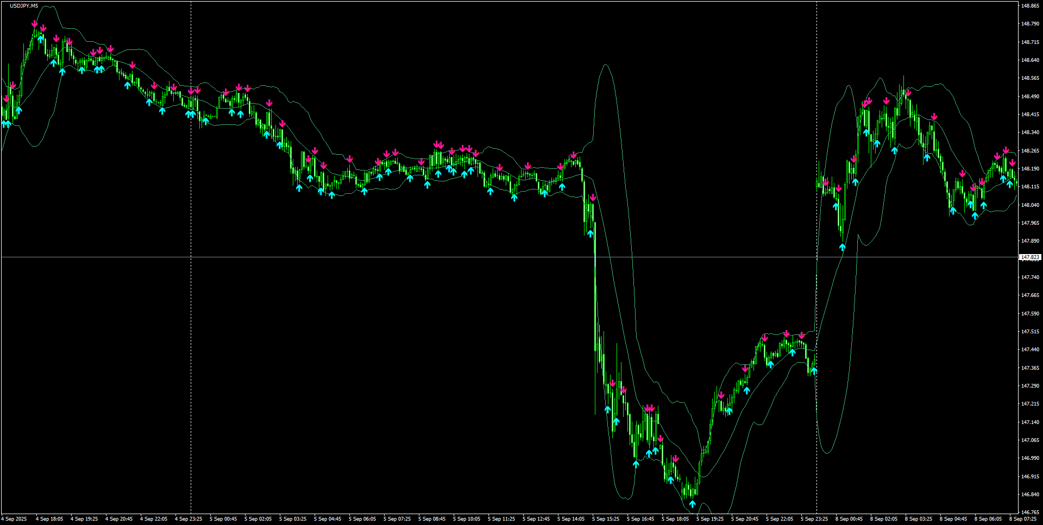Viewport: 1043px width, 525px height.
Task: Select the cyan buy arrow under the lowest candle near 146.840
Action: [x=693, y=503]
